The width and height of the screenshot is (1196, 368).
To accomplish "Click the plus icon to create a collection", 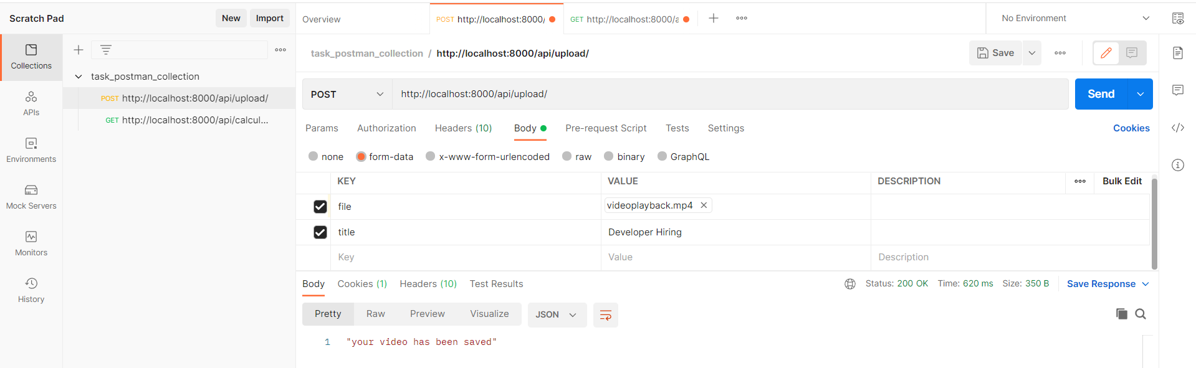I will point(79,50).
